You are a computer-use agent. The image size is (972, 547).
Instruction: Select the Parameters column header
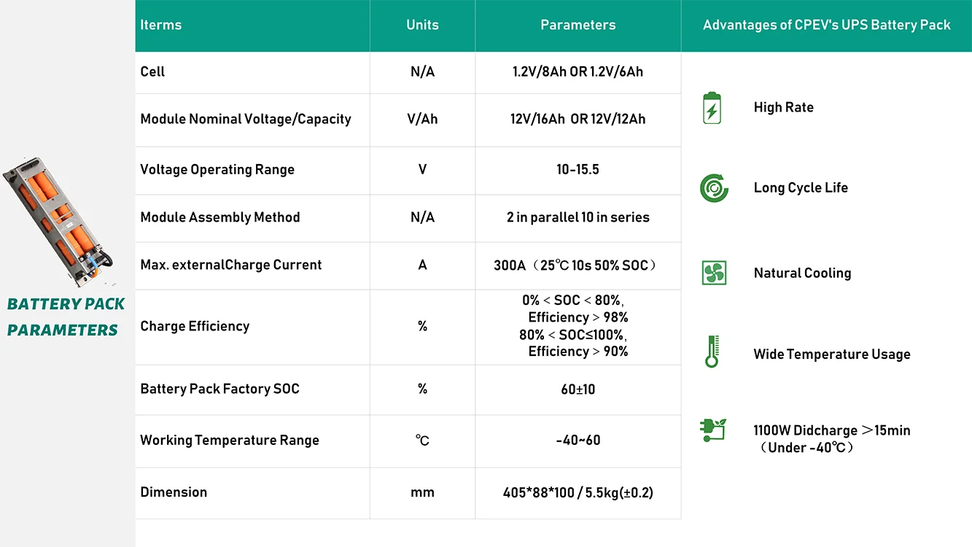[578, 25]
